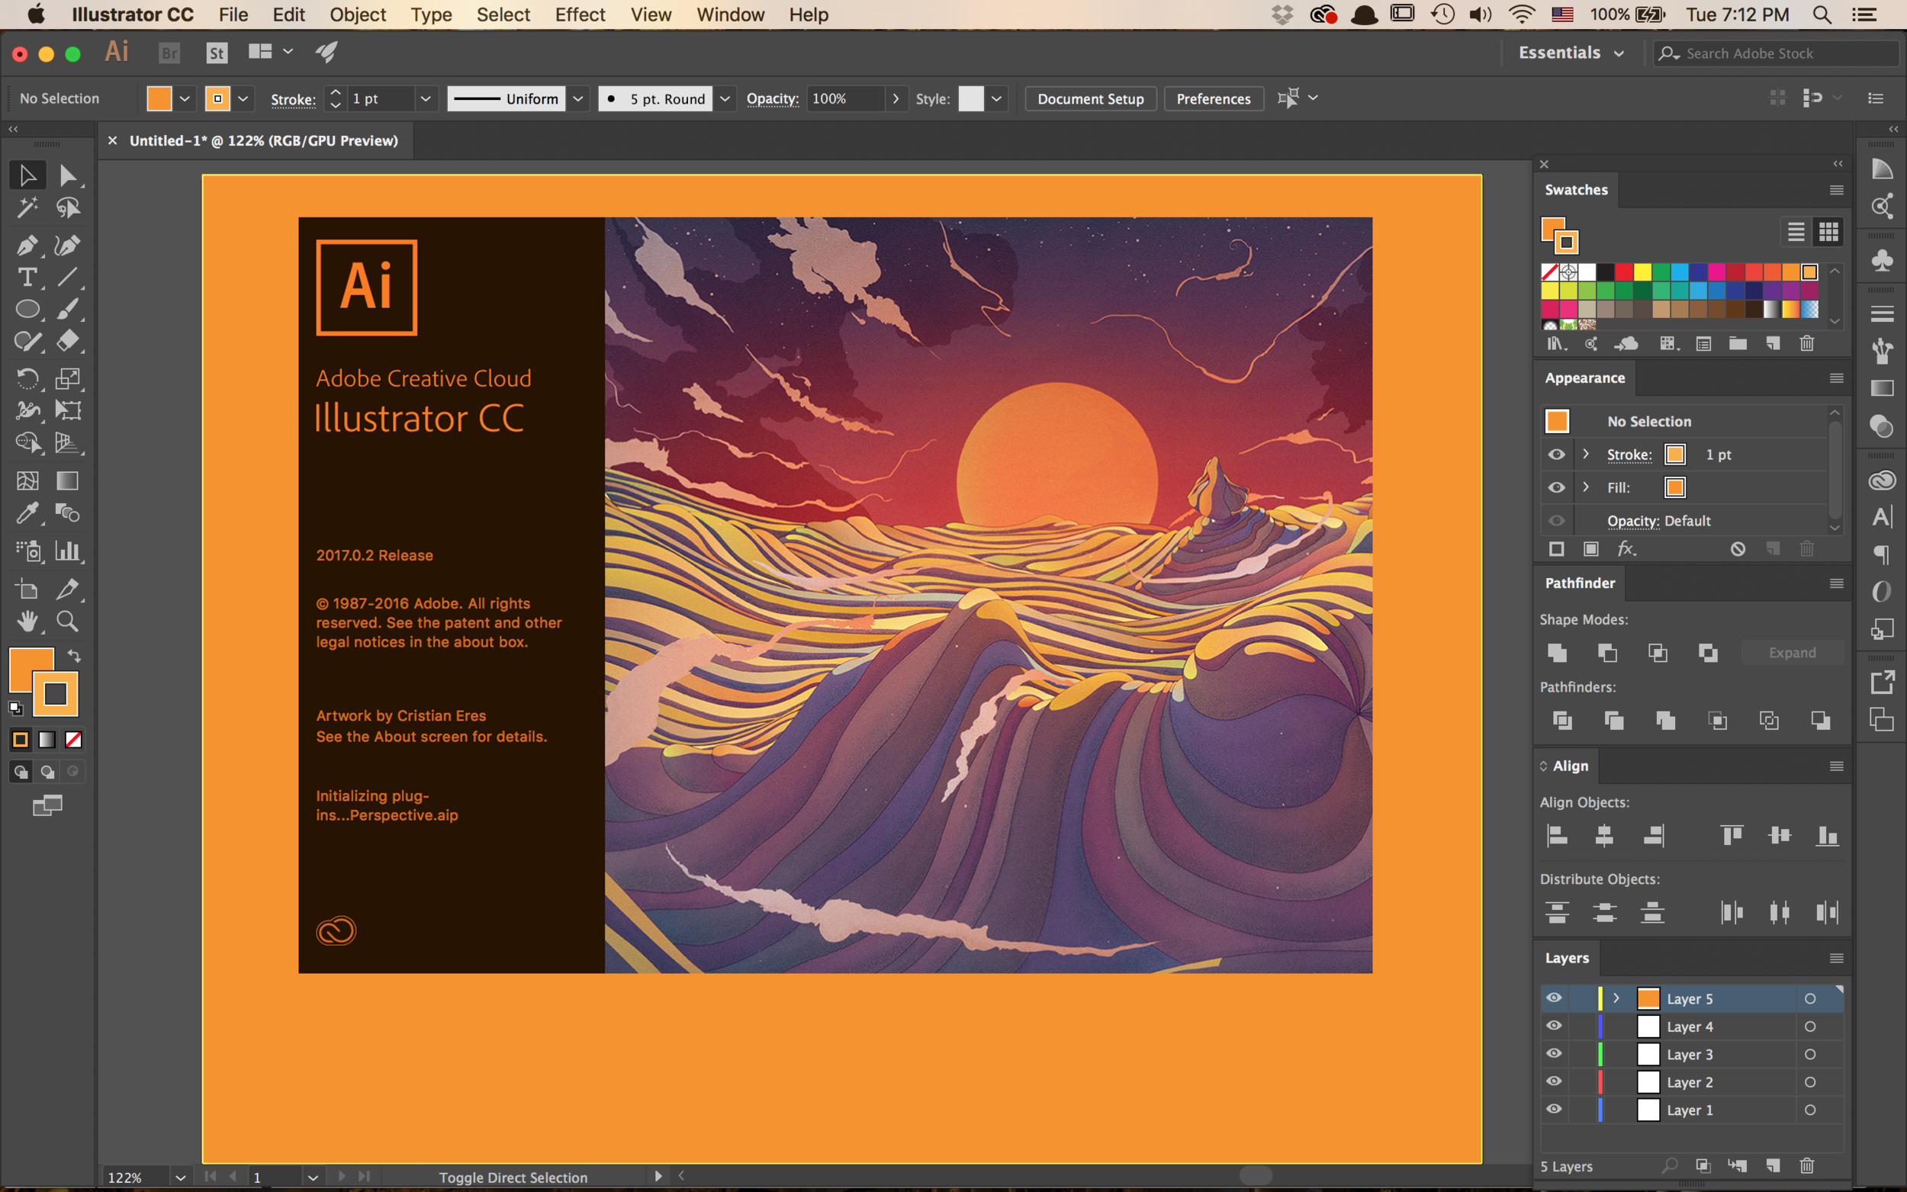Click the Document Setup button

[1090, 98]
